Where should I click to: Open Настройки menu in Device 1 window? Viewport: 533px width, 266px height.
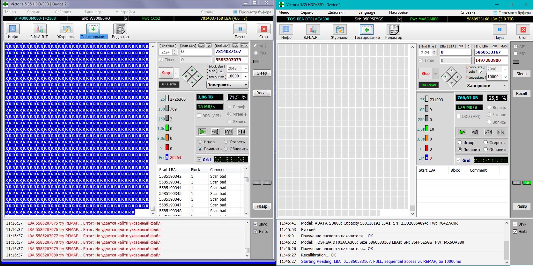[398, 12]
